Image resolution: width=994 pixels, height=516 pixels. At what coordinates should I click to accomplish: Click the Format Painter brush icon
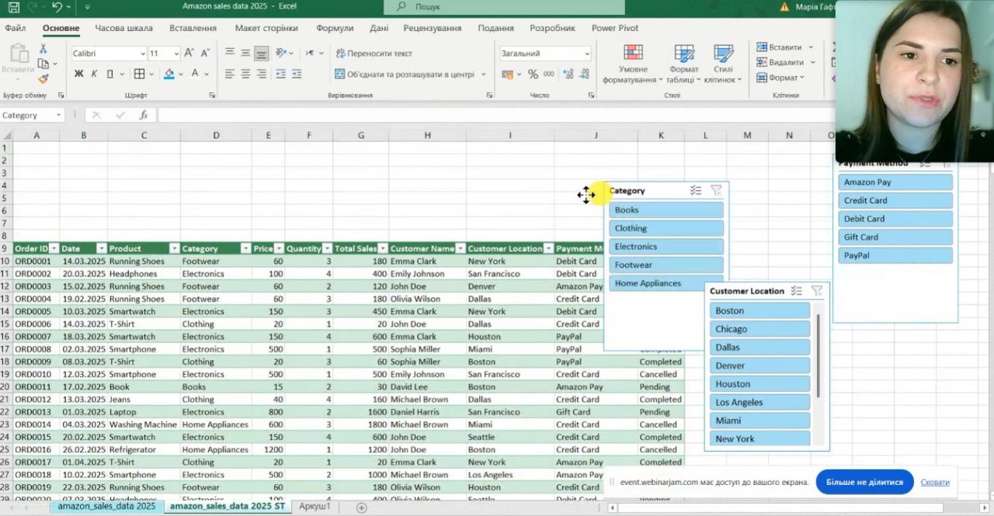point(43,79)
